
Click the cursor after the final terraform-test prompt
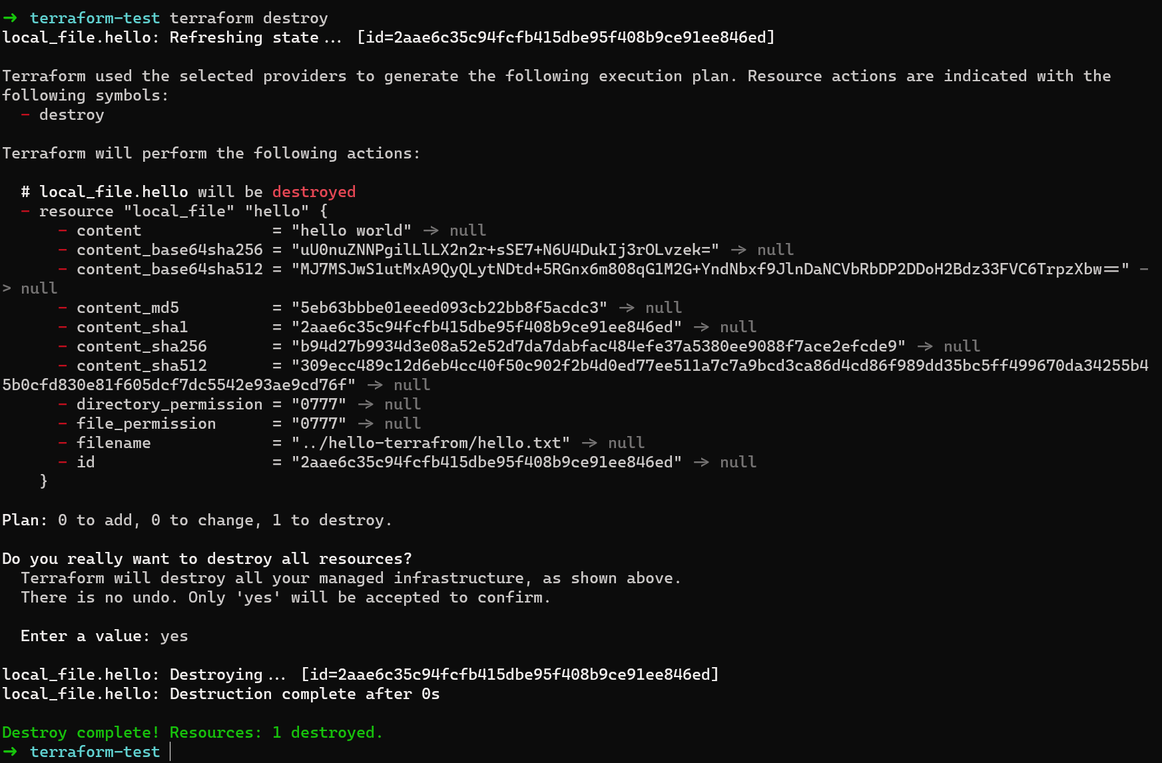tap(170, 752)
